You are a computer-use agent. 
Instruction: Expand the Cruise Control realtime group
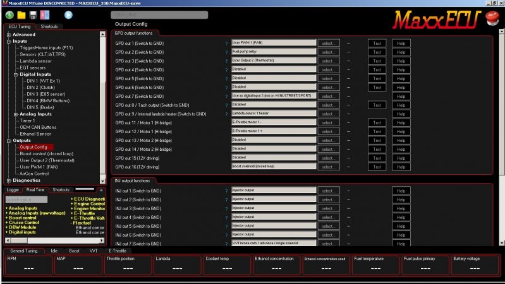6,223
